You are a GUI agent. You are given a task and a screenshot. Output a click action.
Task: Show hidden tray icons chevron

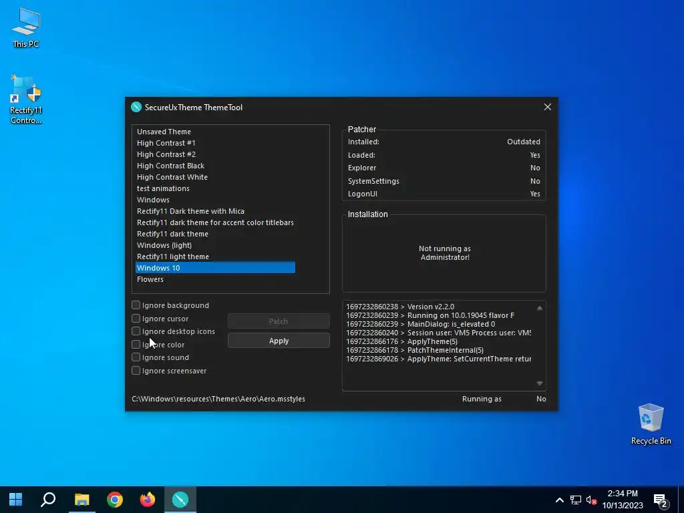[559, 500]
